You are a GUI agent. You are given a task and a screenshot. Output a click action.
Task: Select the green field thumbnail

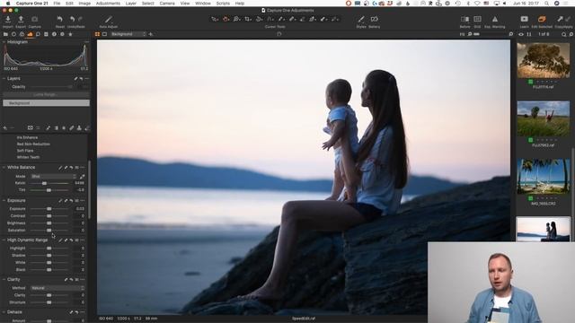click(x=543, y=118)
